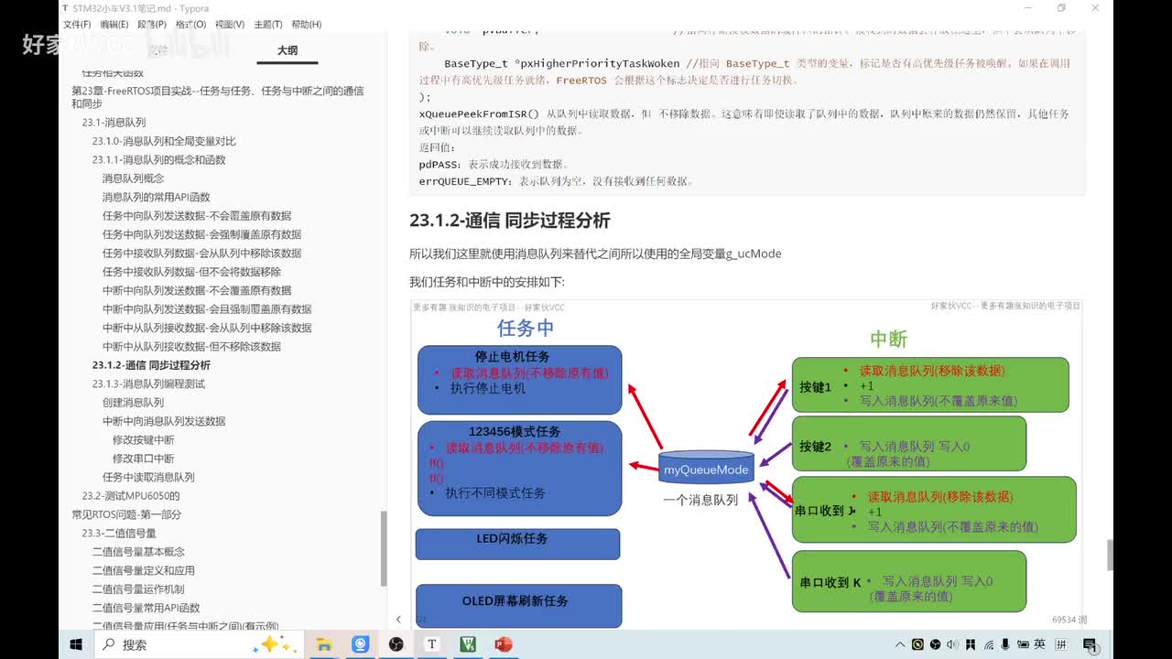1172x659 pixels.
Task: Click the paragraph mentioning 全局变量g_ucMode
Action: (595, 254)
